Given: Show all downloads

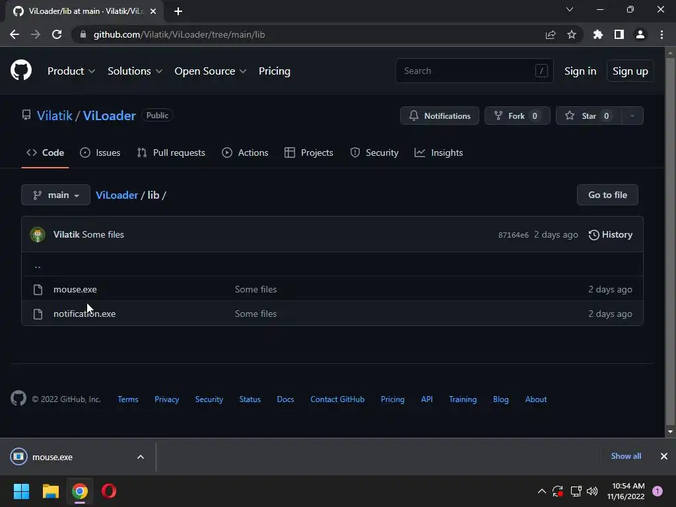Looking at the screenshot, I should pos(626,456).
